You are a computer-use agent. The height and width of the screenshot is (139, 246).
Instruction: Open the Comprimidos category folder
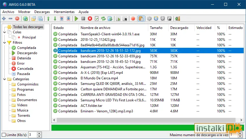tap(28, 84)
